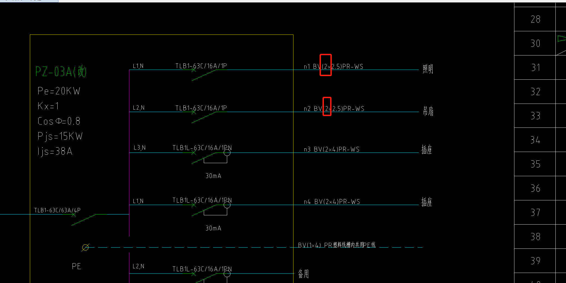The image size is (566, 283).
Task: Click breaker label TLB1L-63C/16A/1PN on circuit n4
Action: pyautogui.click(x=202, y=200)
